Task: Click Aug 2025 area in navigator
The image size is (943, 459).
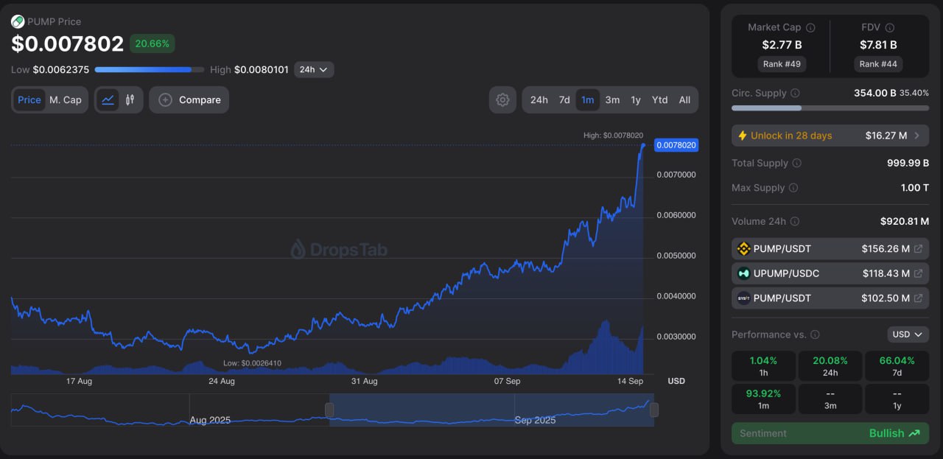Action: click(x=210, y=420)
